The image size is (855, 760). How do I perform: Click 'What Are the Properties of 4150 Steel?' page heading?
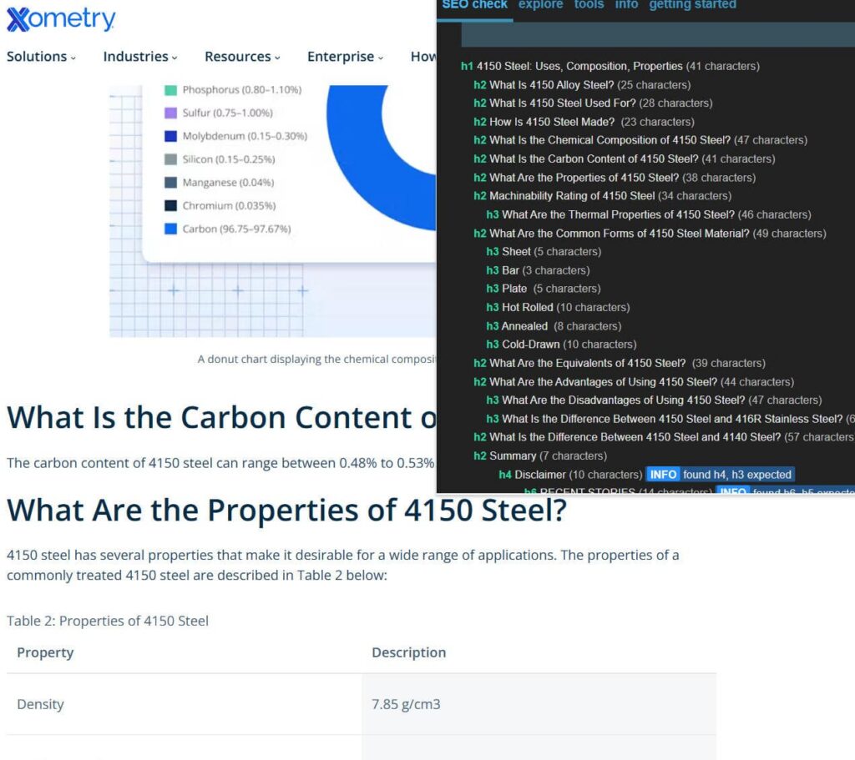pyautogui.click(x=287, y=511)
